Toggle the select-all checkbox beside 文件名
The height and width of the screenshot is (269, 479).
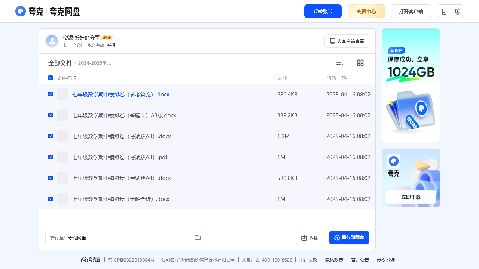click(51, 78)
